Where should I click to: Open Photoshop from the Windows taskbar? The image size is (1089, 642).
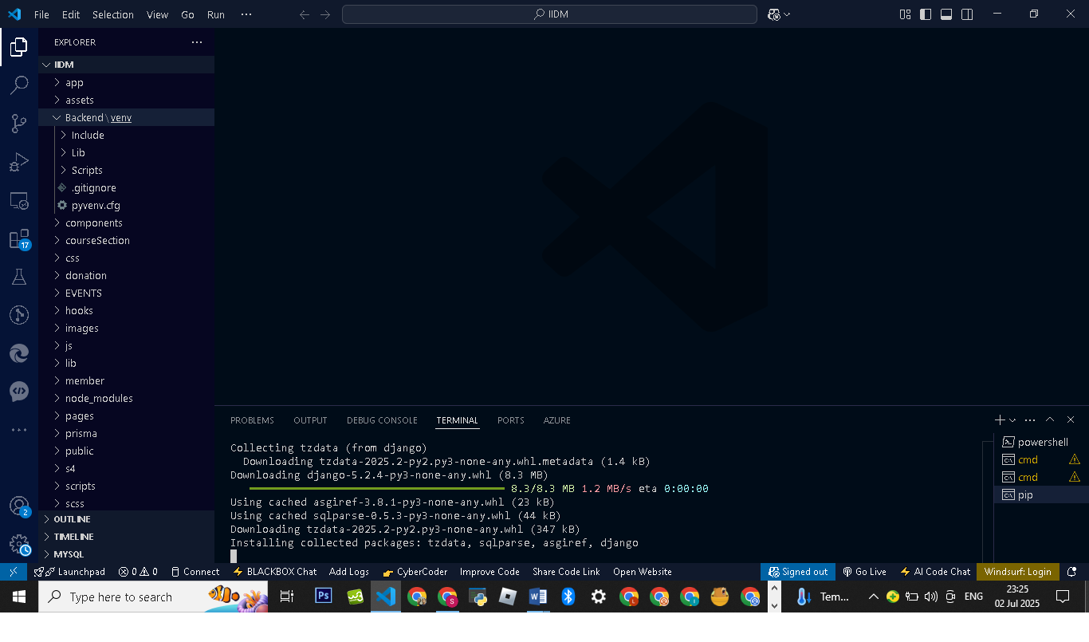pos(324,597)
